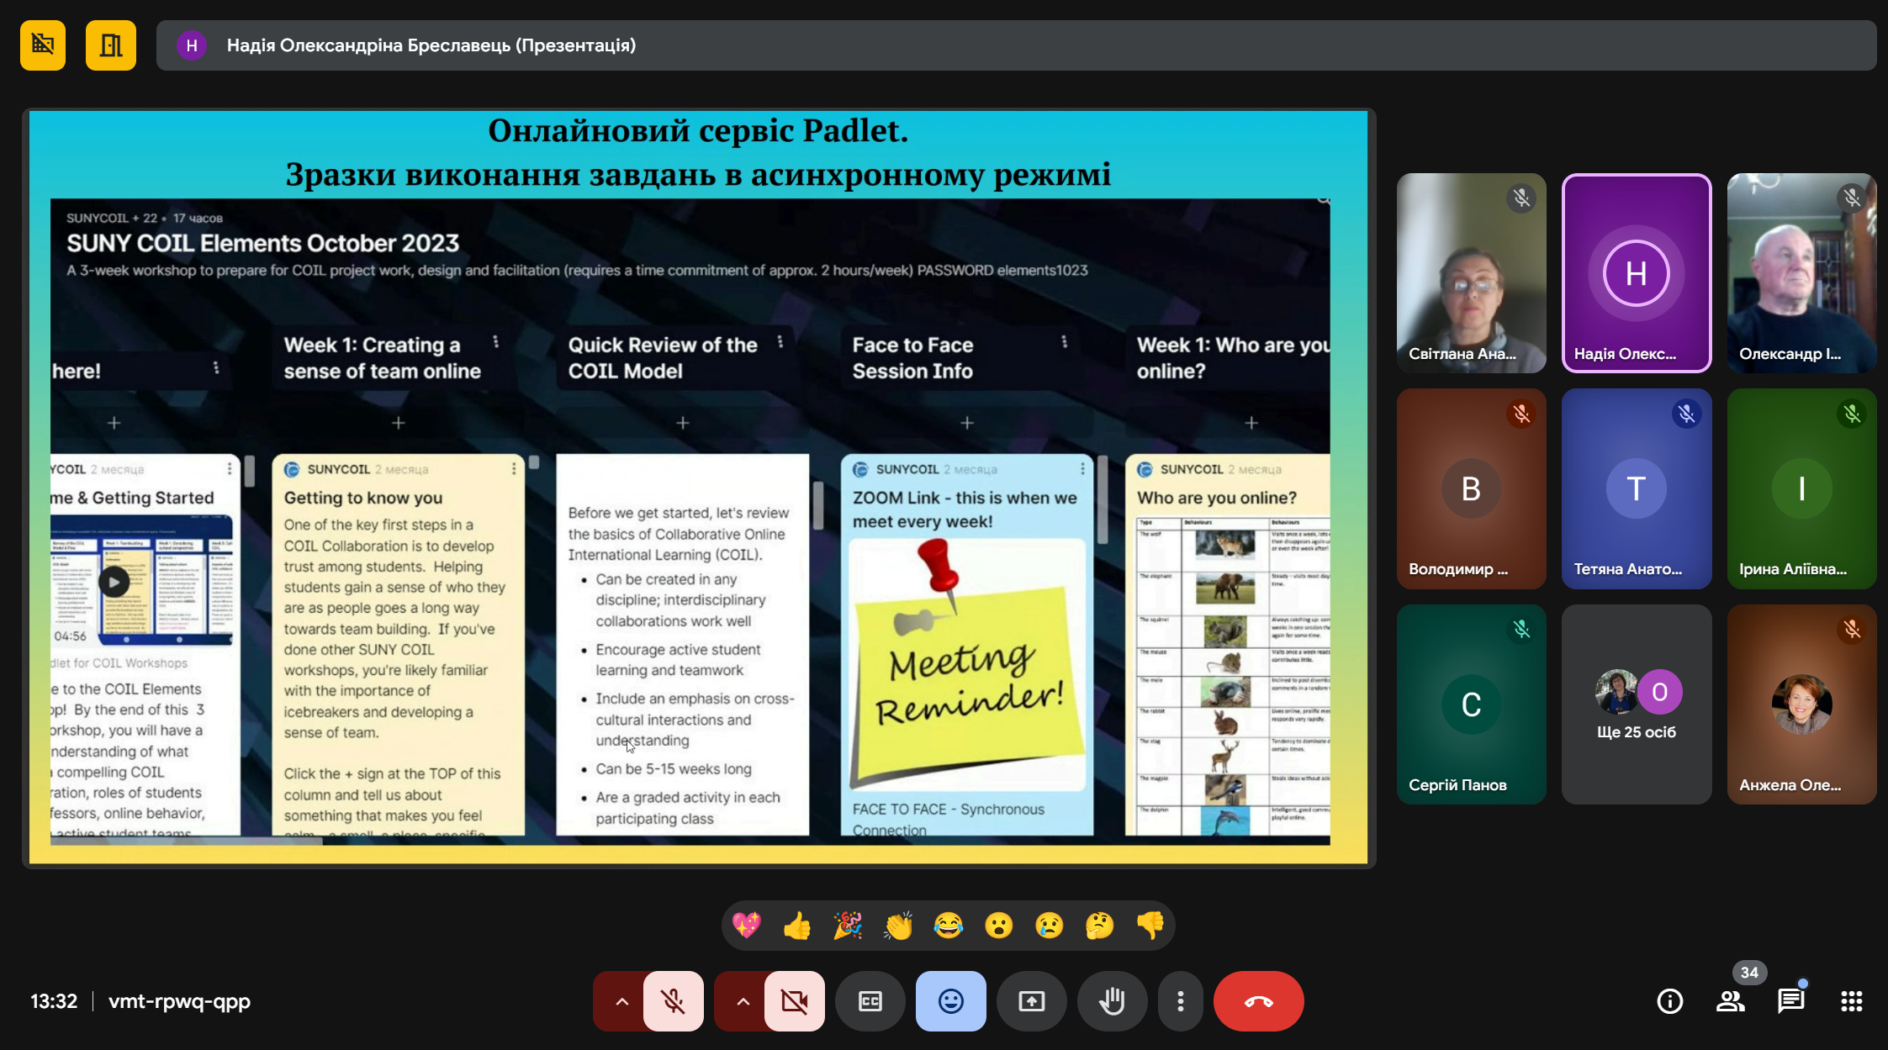
Task: Click plus under the 'here!' column
Action: pyautogui.click(x=114, y=423)
